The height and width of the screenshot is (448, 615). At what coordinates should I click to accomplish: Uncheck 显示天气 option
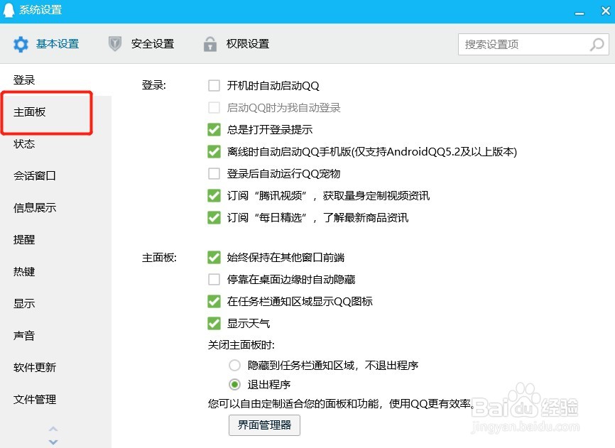pyautogui.click(x=214, y=323)
